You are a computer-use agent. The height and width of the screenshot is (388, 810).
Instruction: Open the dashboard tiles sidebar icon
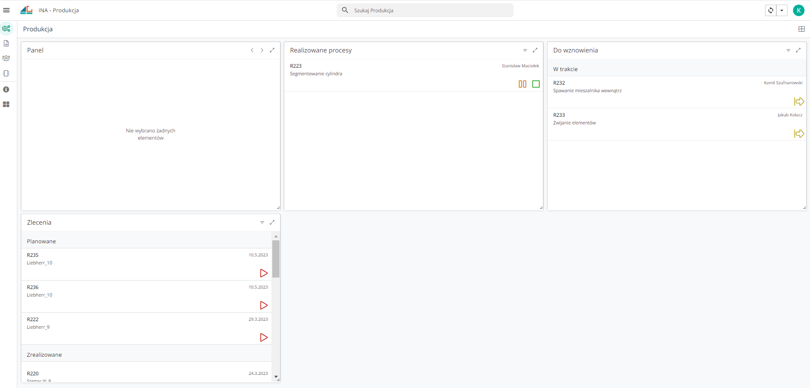pyautogui.click(x=6, y=105)
